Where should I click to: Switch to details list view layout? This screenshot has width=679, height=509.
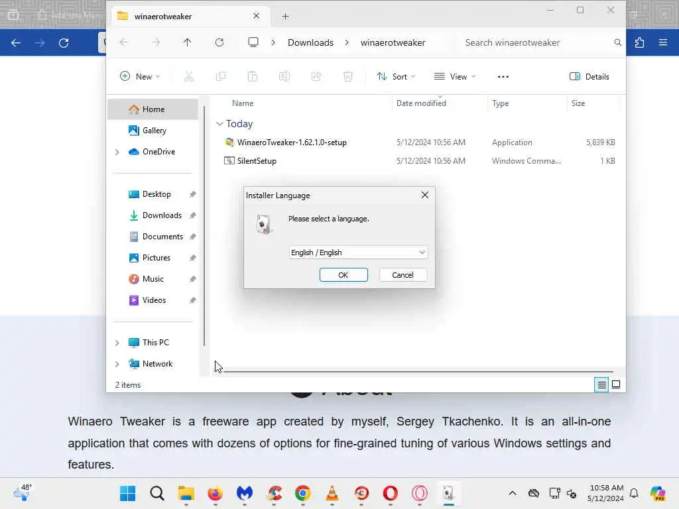click(x=601, y=384)
